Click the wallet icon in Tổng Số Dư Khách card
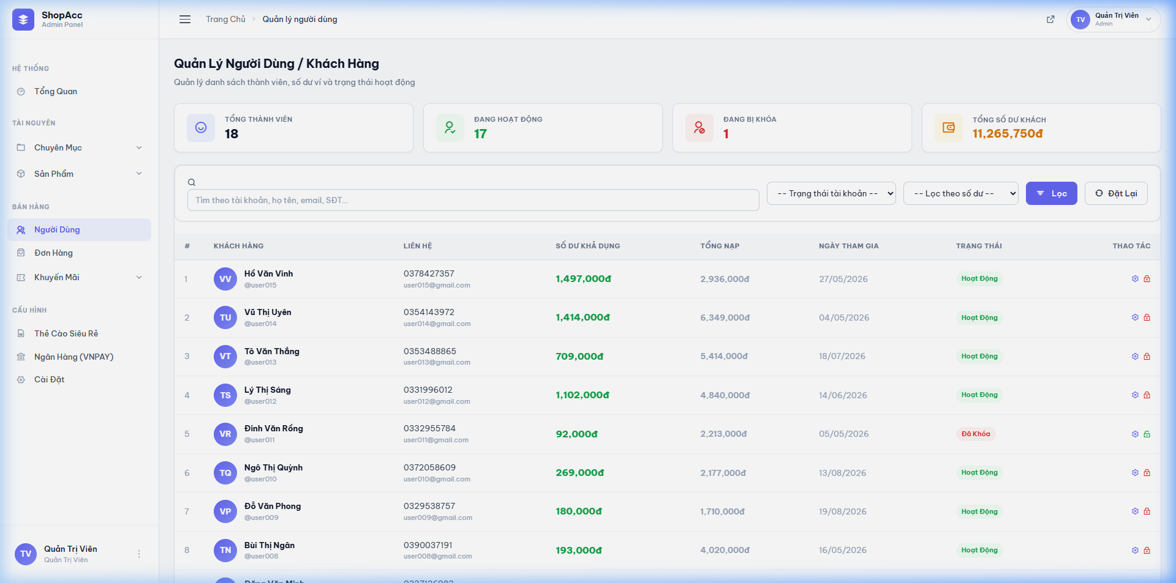 click(949, 128)
